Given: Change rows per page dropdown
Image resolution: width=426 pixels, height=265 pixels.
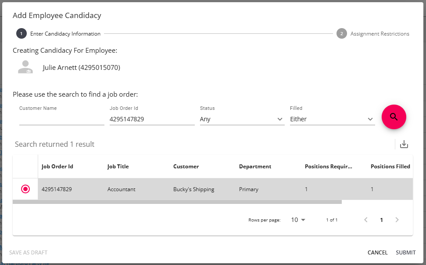Looking at the screenshot, I should coord(298,220).
